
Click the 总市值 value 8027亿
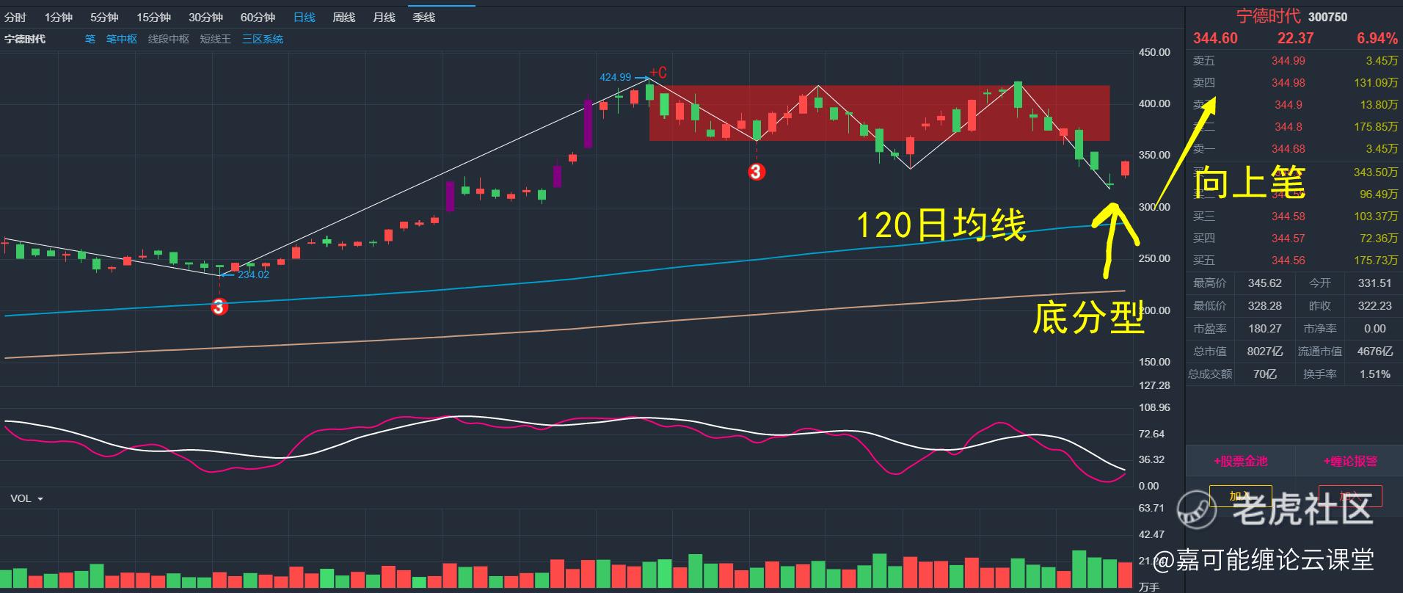click(x=1264, y=352)
